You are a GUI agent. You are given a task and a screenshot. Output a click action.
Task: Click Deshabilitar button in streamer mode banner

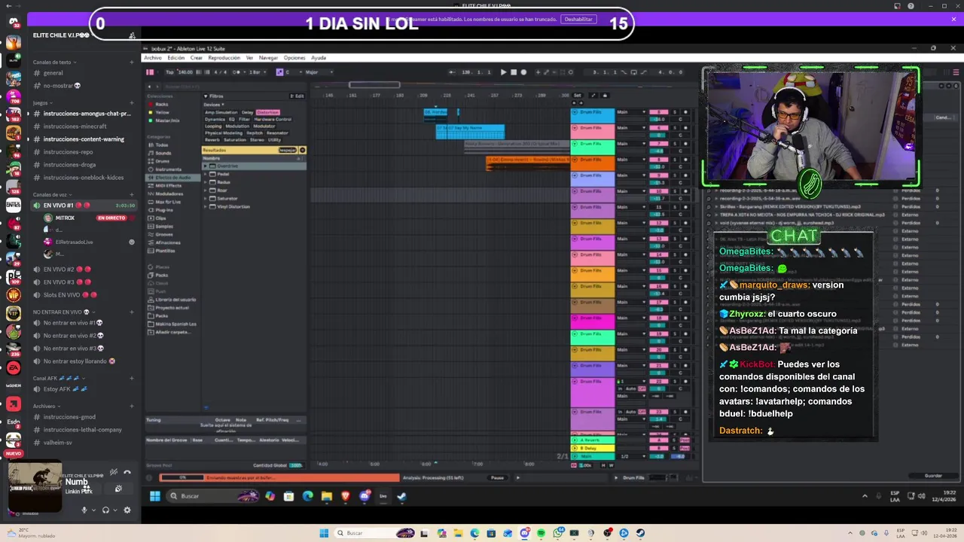[579, 20]
